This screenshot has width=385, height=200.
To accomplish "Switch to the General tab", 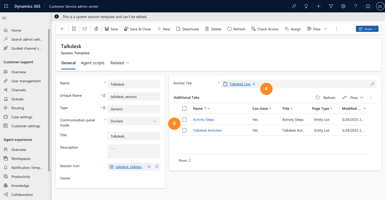I will coord(68,63).
